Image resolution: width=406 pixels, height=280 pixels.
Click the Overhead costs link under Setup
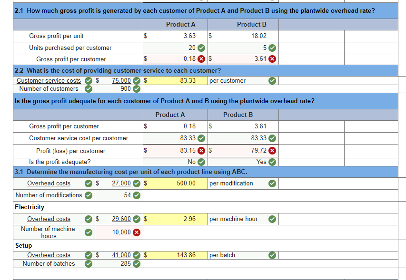click(x=49, y=255)
